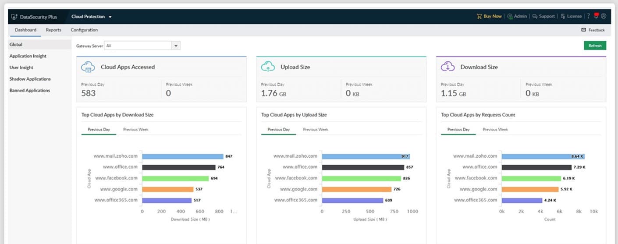The height and width of the screenshot is (244, 618).
Task: Click the dark requests bar labeled 7.29 K
Action: click(537, 167)
